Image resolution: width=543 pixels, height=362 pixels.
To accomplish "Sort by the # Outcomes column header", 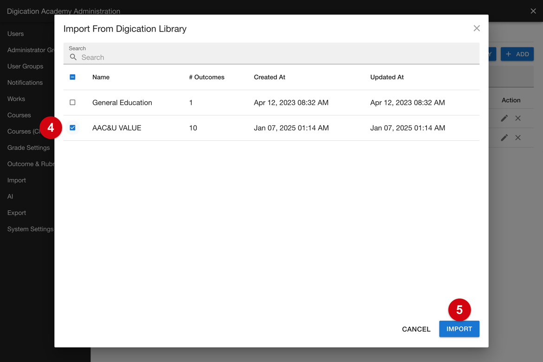I will (x=207, y=77).
